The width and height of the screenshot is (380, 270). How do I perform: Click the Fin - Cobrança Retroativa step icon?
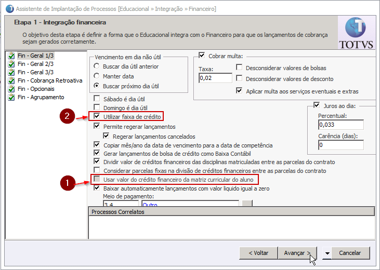[11, 81]
